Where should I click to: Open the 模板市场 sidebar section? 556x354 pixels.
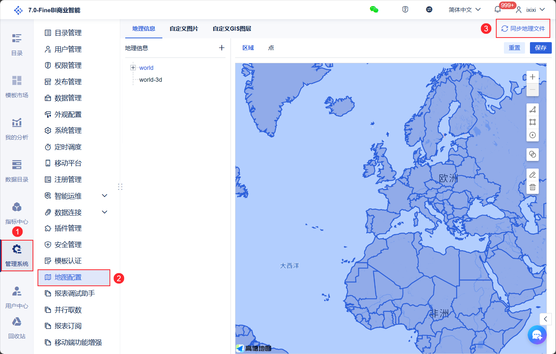(17, 87)
